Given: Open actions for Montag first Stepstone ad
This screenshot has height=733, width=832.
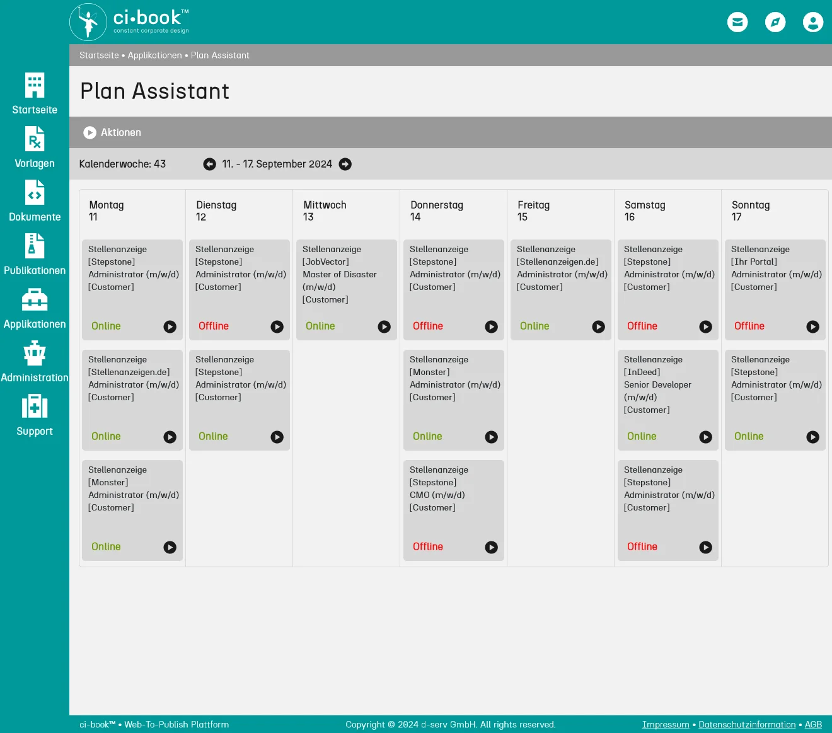Looking at the screenshot, I should tap(170, 326).
